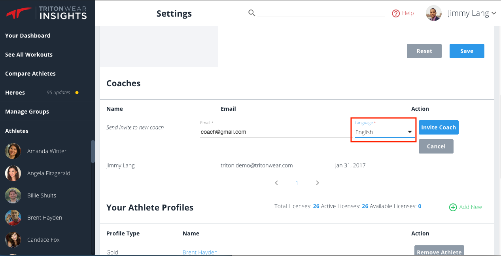501x256 pixels.
Task: Click the Add New link text
Action: pos(471,207)
